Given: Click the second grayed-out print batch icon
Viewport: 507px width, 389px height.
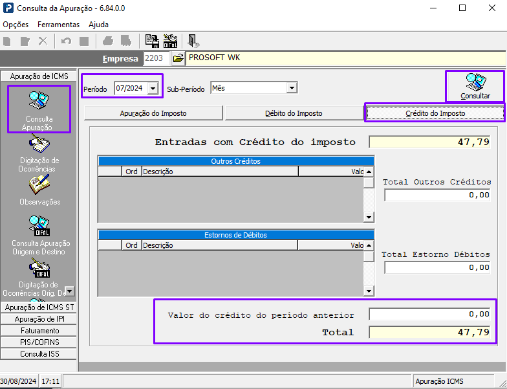Looking at the screenshot, I should point(126,41).
